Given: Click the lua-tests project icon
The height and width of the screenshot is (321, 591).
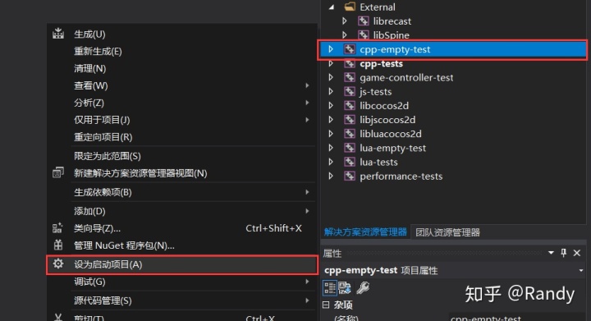Looking at the screenshot, I should coord(350,162).
